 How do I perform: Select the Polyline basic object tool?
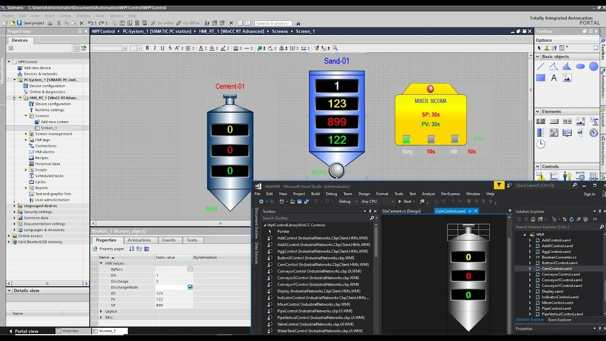click(x=553, y=66)
